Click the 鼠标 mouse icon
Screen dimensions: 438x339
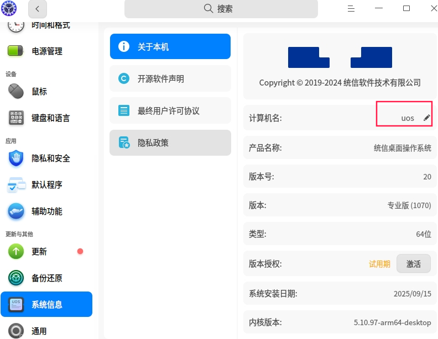coord(16,91)
